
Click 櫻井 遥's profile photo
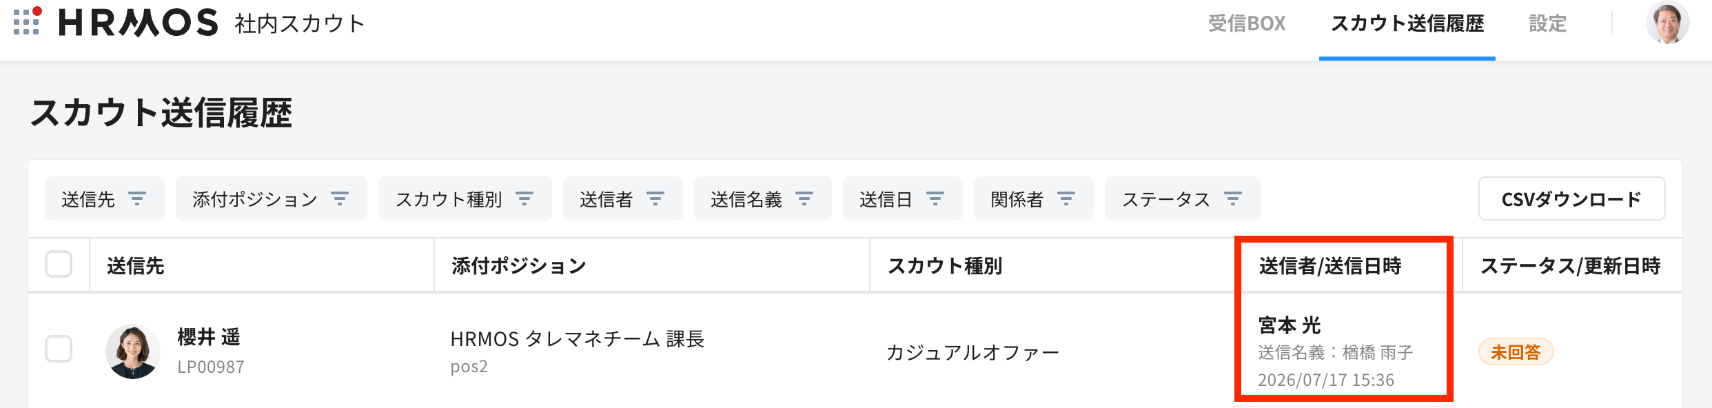tap(133, 351)
